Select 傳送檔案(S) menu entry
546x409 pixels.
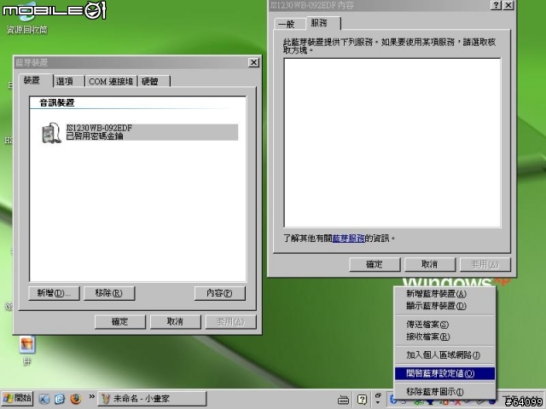click(x=444, y=325)
